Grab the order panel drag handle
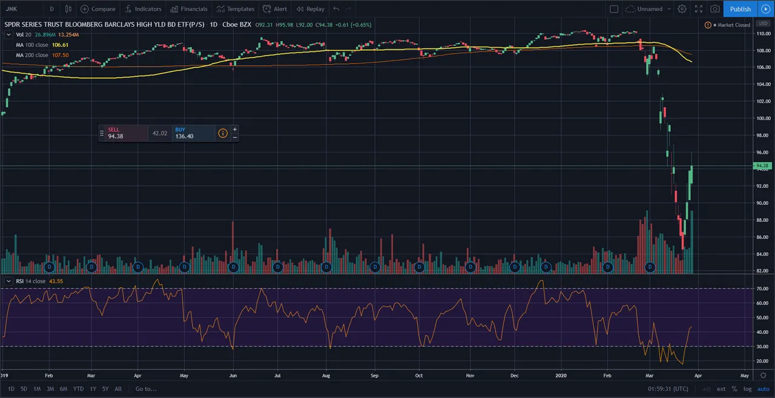 pos(102,133)
